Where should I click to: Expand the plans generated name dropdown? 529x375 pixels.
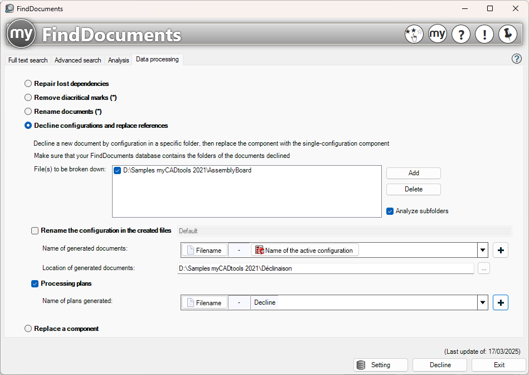tap(483, 302)
